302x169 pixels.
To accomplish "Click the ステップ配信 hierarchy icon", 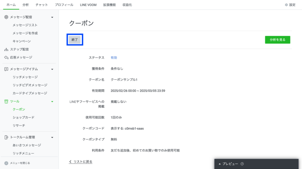I will pyautogui.click(x=6, y=50).
